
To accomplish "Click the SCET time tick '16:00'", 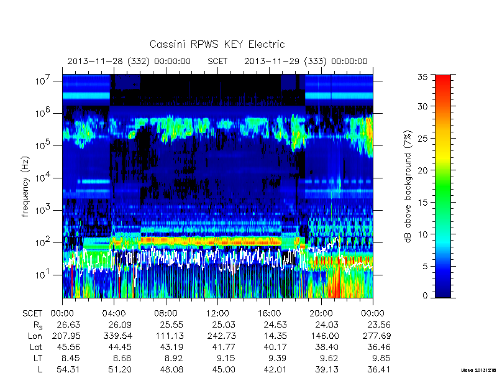I will (269, 313).
